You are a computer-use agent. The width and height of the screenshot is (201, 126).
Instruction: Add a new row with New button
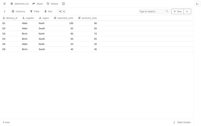177,11
